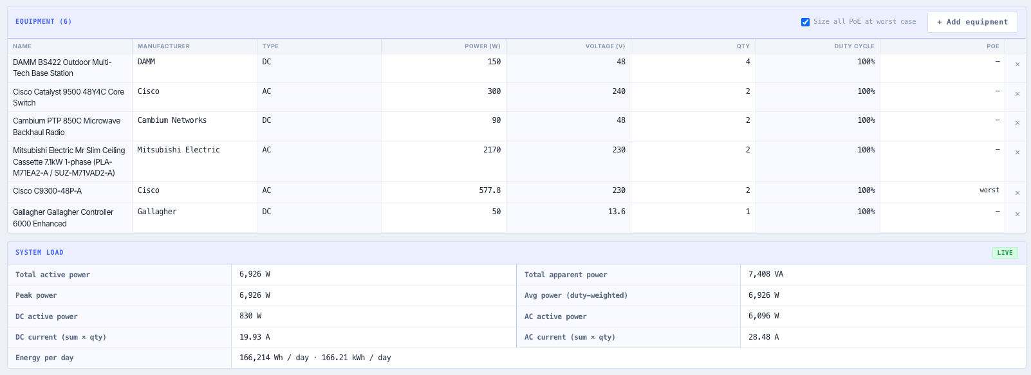Select AC active power value 6,096 W
This screenshot has width=1031, height=375.
[764, 316]
